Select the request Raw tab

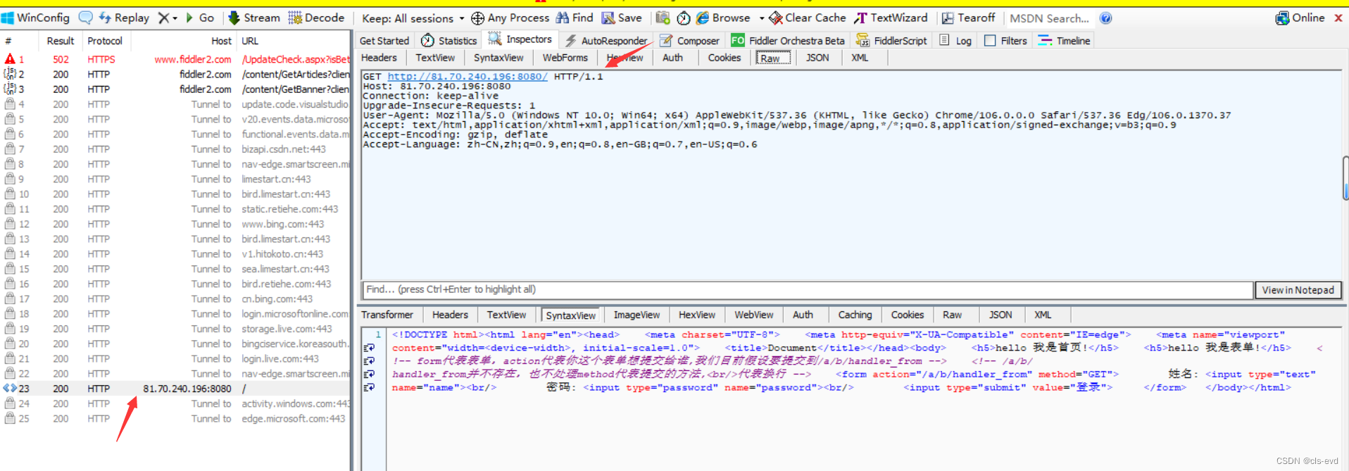click(773, 58)
